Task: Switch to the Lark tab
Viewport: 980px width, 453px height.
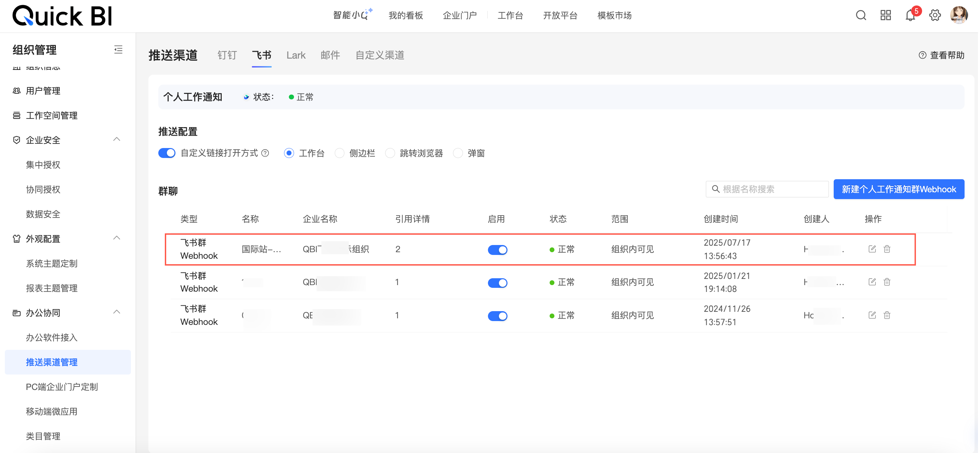Action: click(296, 55)
